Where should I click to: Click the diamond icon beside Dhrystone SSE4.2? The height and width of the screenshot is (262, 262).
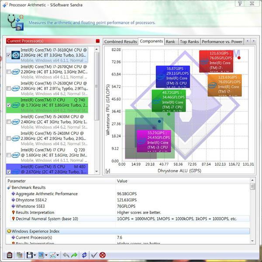[13, 200]
